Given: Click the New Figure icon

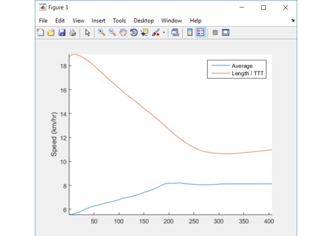Looking at the screenshot, I should click(x=40, y=32).
